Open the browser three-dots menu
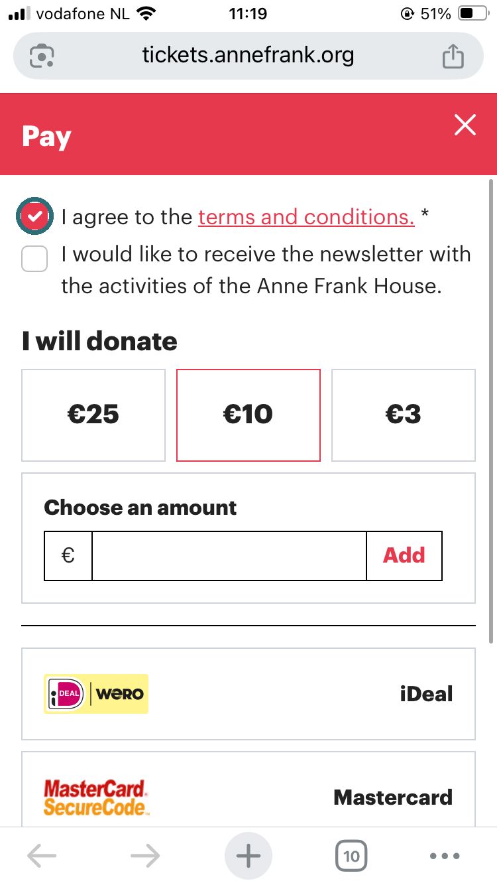Image resolution: width=497 pixels, height=885 pixels. click(x=445, y=856)
